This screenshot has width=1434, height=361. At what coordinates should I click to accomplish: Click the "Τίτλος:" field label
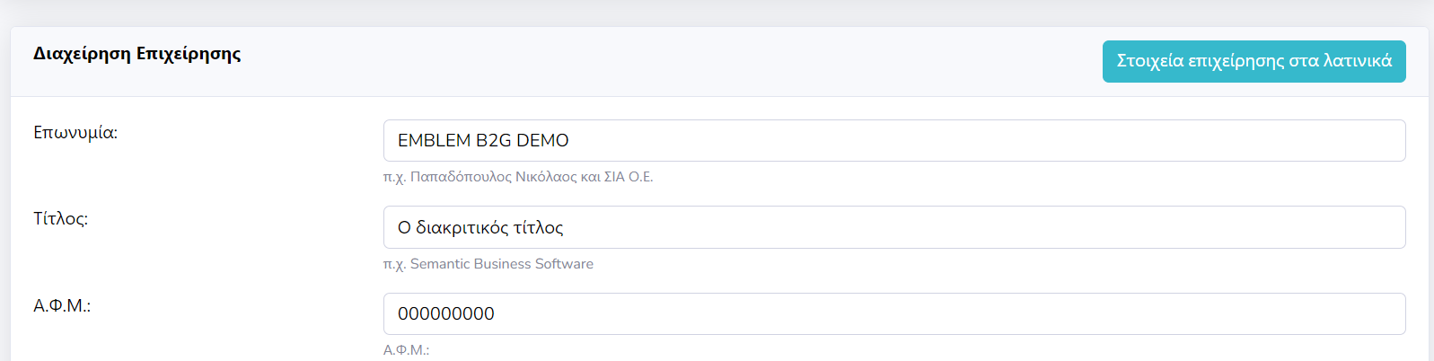60,219
